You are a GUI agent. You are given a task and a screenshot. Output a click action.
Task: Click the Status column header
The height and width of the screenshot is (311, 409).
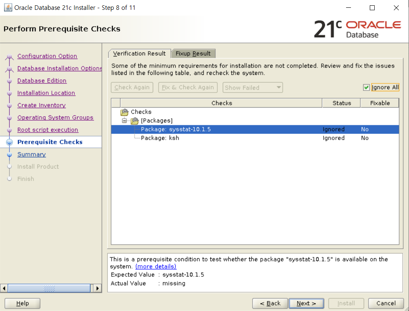pyautogui.click(x=342, y=103)
